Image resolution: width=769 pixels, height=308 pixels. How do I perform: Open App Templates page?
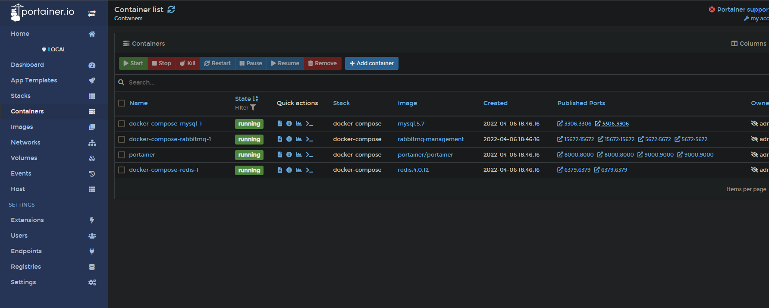[54, 80]
